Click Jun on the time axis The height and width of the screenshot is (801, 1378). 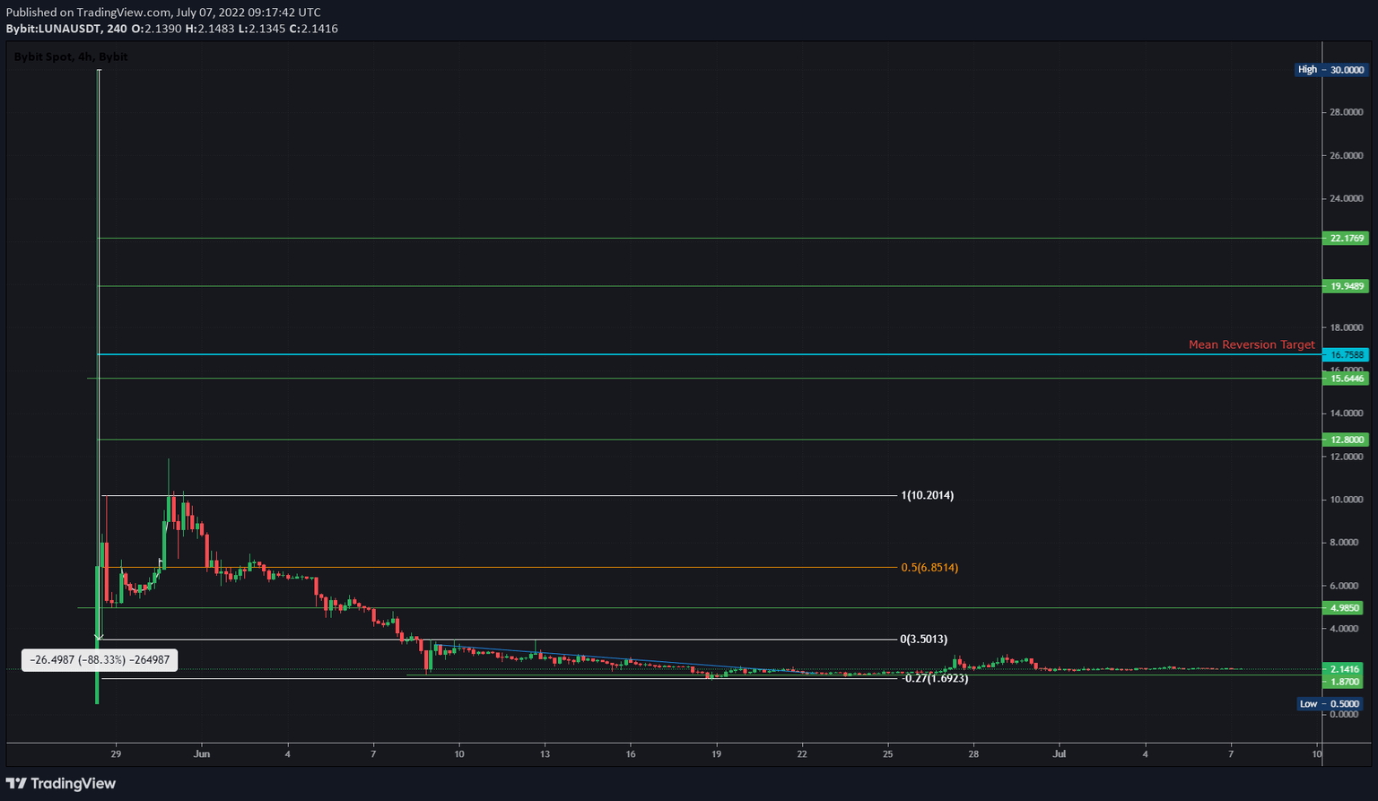click(x=201, y=753)
